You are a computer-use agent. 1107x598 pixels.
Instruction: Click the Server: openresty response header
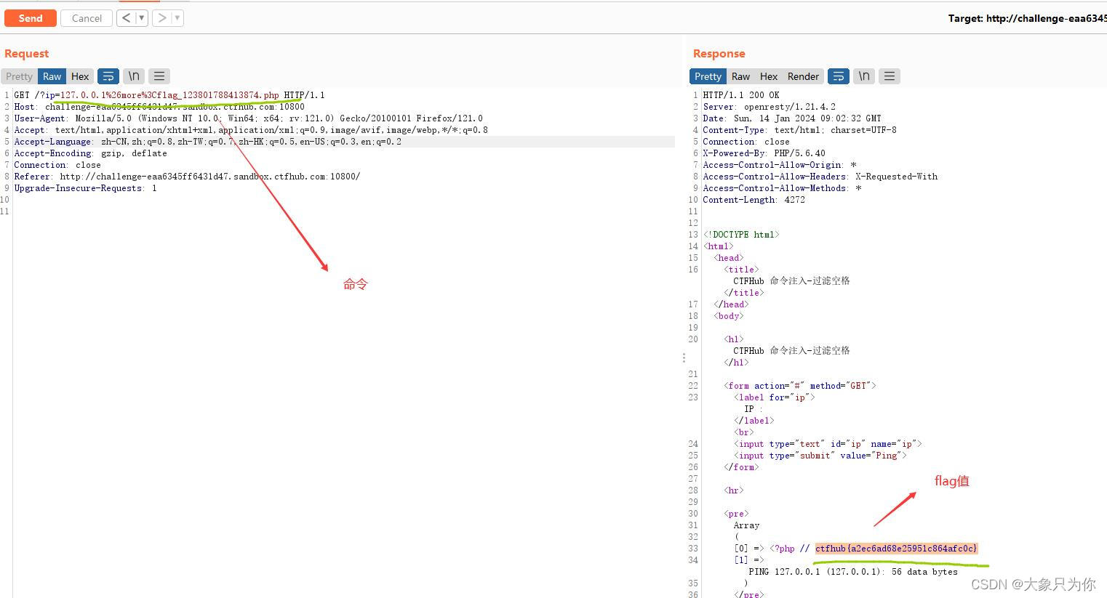click(769, 107)
